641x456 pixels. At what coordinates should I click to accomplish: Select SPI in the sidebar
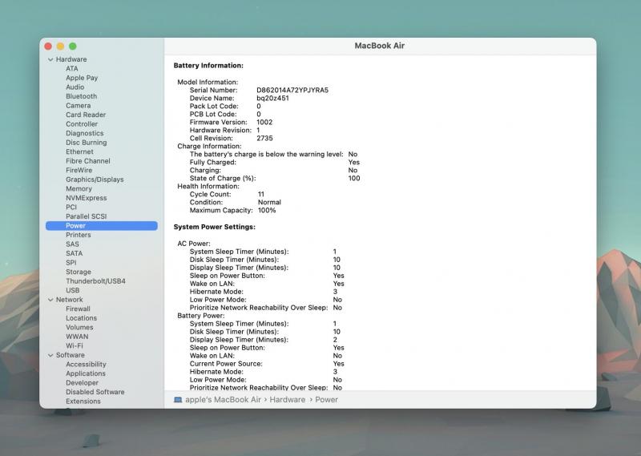point(71,263)
